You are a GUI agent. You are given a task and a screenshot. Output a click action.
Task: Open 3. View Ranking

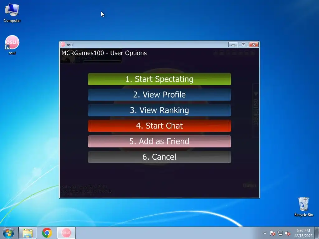159,110
